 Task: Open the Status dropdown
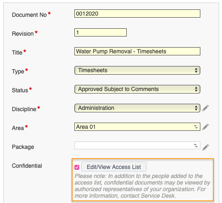click(137, 89)
